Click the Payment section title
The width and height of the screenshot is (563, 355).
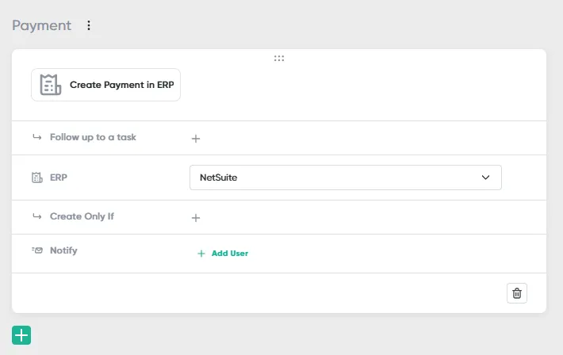42,25
